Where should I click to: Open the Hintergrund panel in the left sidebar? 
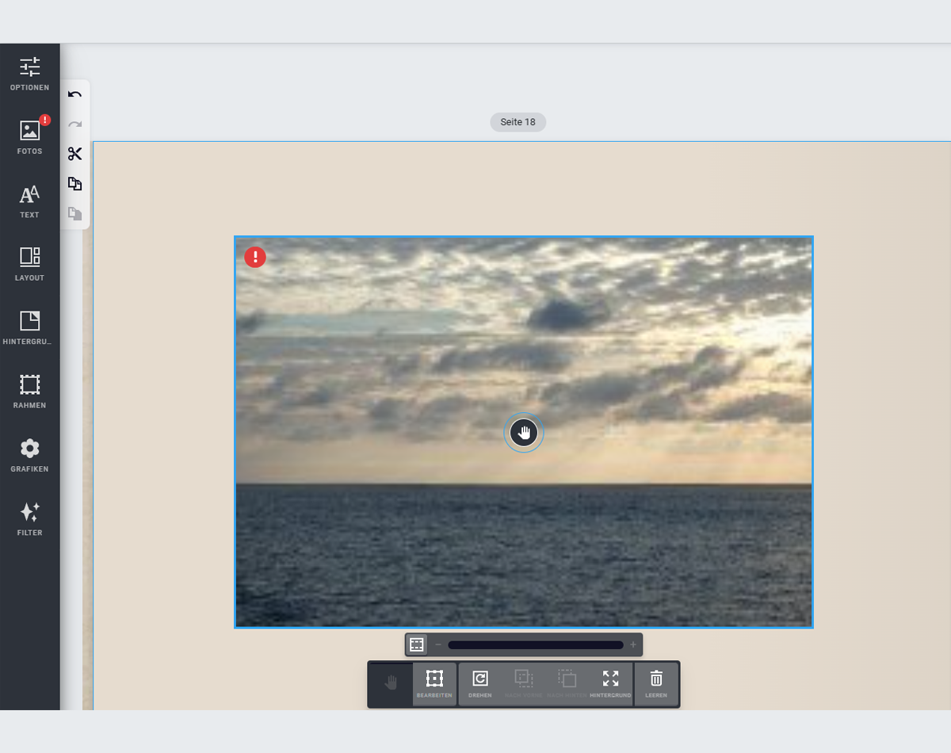(x=29, y=328)
